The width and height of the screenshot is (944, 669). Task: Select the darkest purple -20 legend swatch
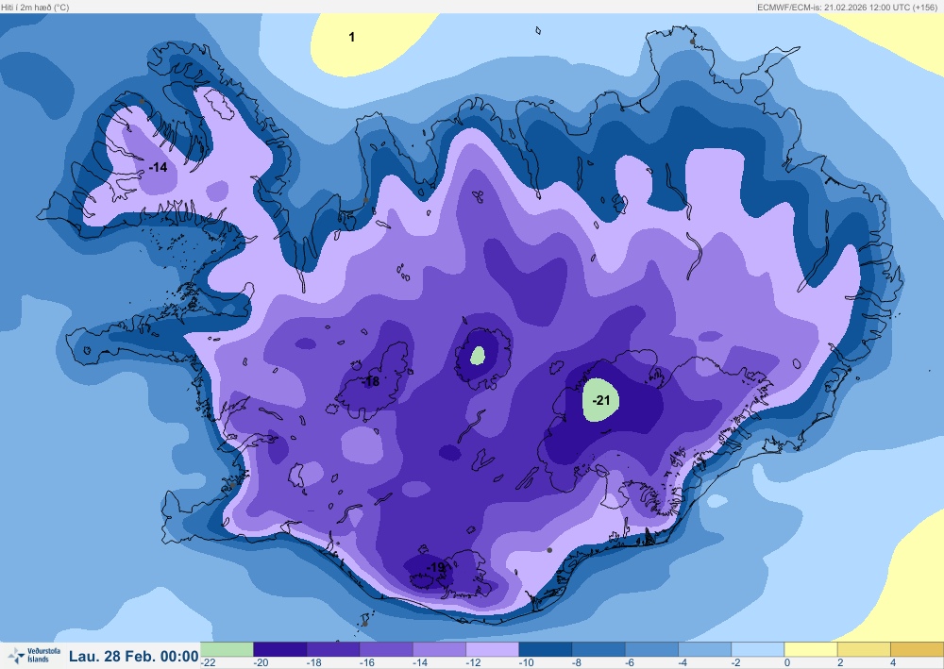[x=280, y=649]
